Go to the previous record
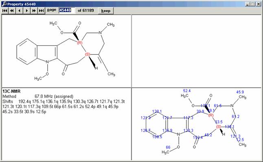The width and height of the screenshot is (263, 162). [x=19, y=11]
